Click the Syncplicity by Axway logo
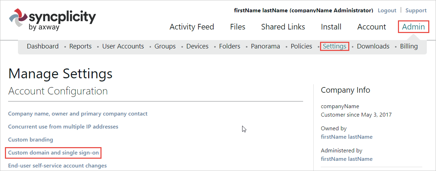436x171 pixels. (52, 20)
